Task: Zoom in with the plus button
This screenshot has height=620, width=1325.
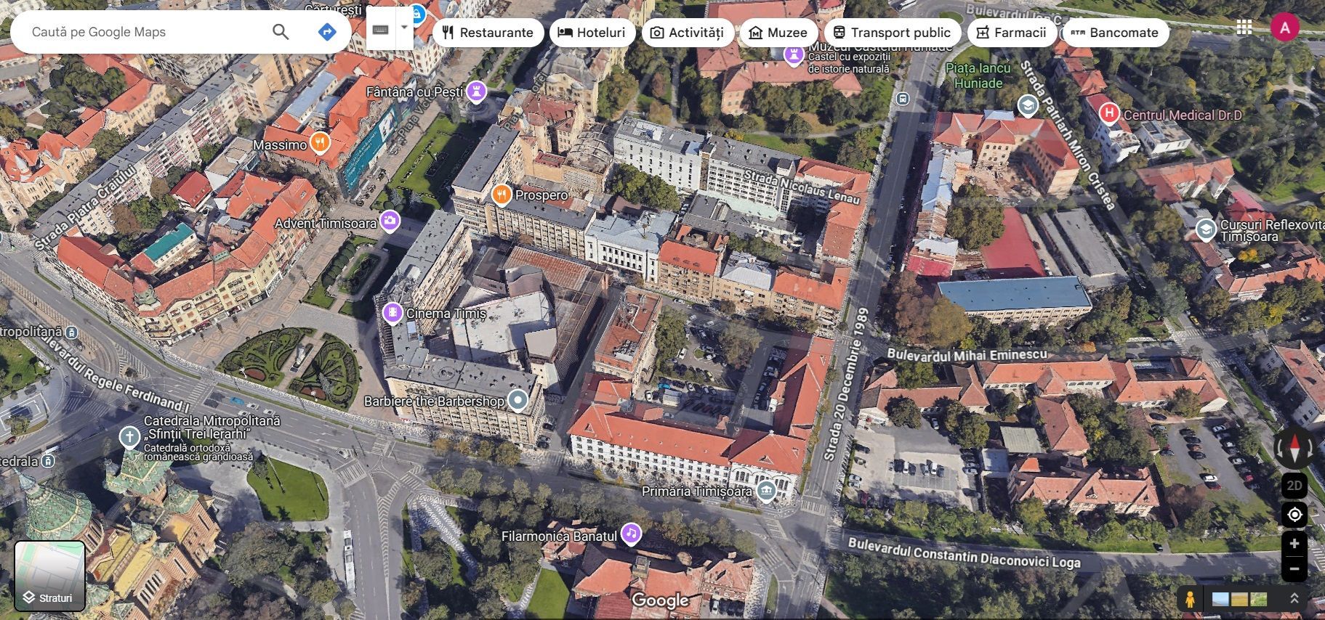Action: click(x=1294, y=544)
